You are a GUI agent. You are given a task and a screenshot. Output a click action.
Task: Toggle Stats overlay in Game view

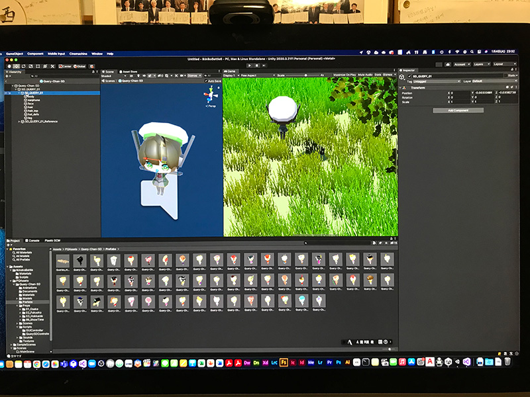pos(378,75)
